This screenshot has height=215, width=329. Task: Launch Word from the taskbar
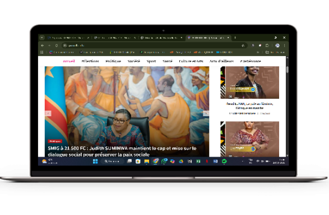point(215,161)
